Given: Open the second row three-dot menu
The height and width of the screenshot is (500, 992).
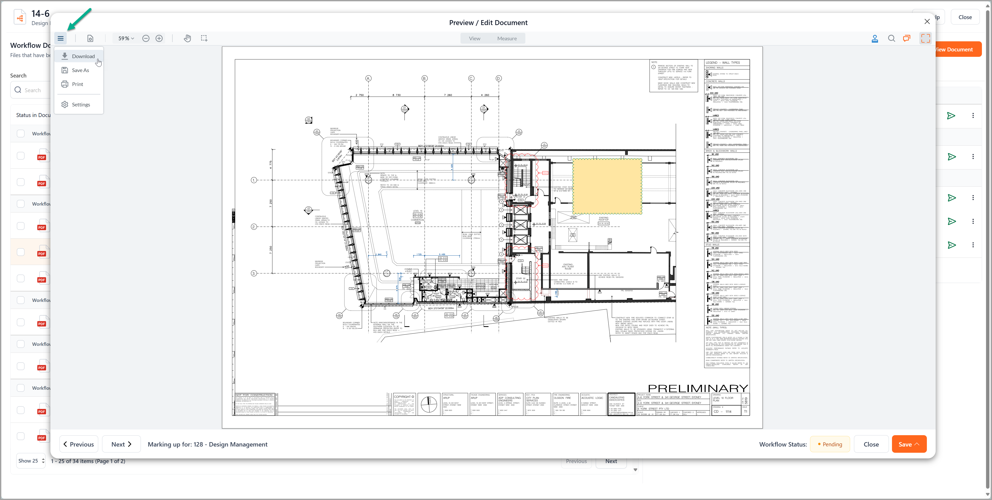Looking at the screenshot, I should click(973, 157).
